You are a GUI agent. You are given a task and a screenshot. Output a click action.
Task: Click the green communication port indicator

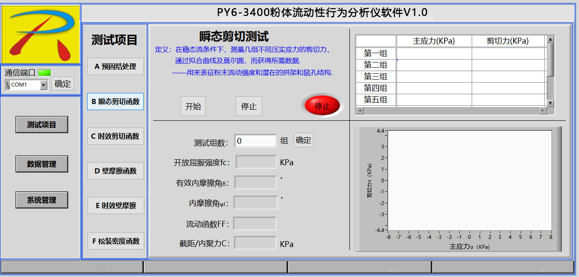(x=44, y=73)
